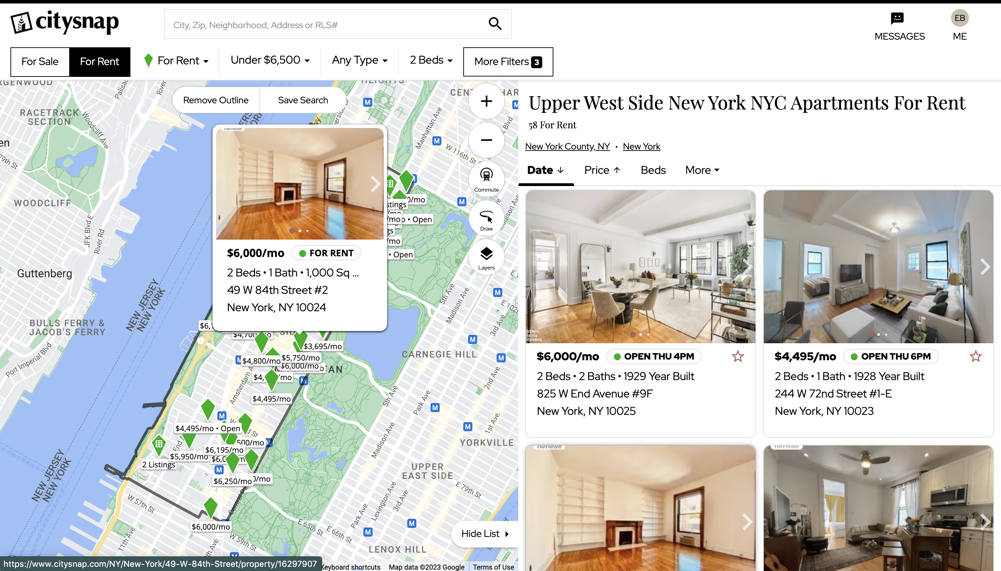The width and height of the screenshot is (1001, 571).
Task: Click OPEN THU 4PM status badge
Action: (654, 356)
